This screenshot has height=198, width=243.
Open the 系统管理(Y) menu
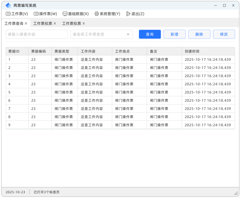point(107,14)
